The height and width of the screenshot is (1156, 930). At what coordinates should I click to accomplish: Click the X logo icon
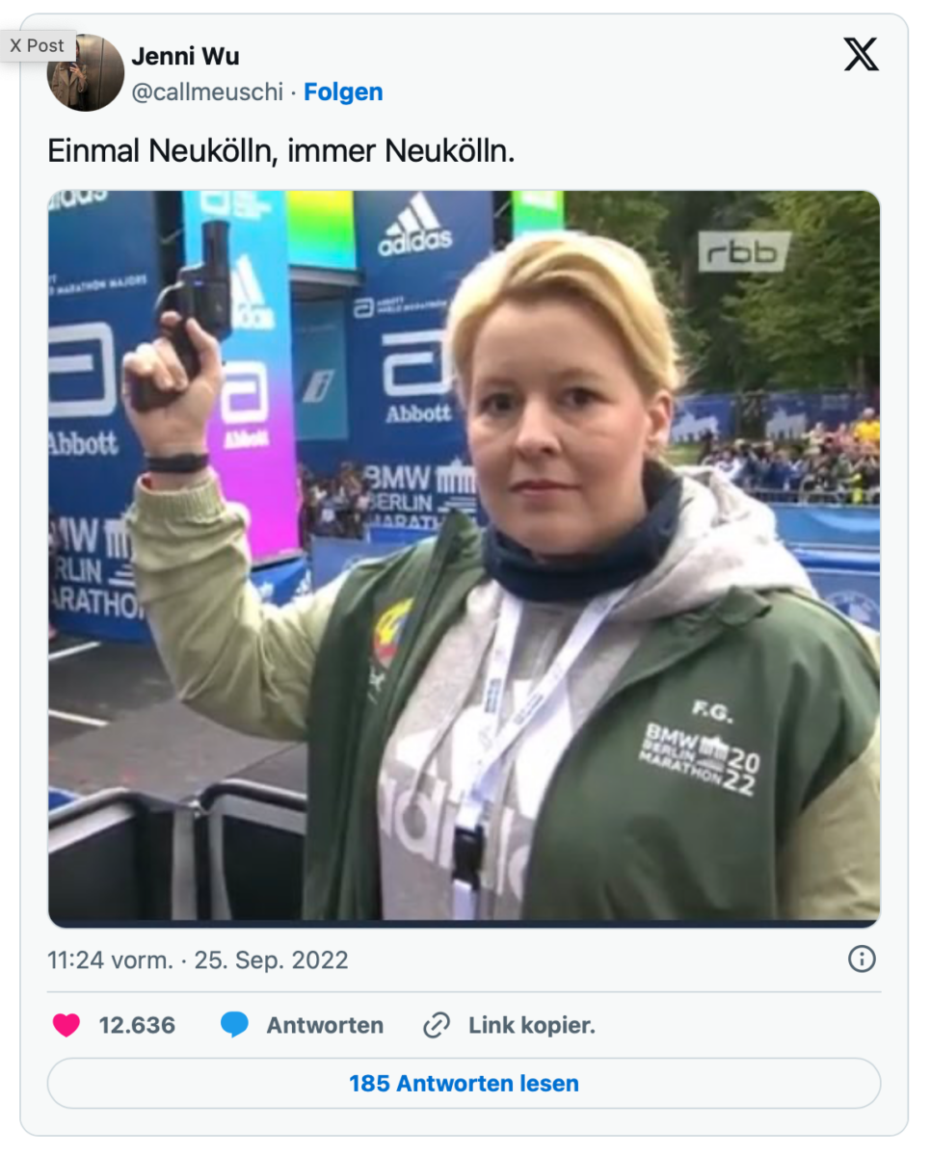[x=861, y=55]
